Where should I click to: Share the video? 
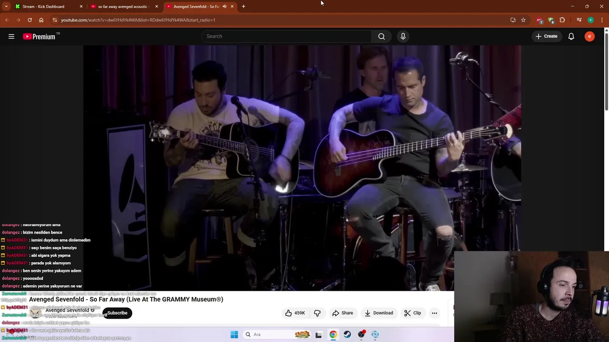tap(343, 313)
